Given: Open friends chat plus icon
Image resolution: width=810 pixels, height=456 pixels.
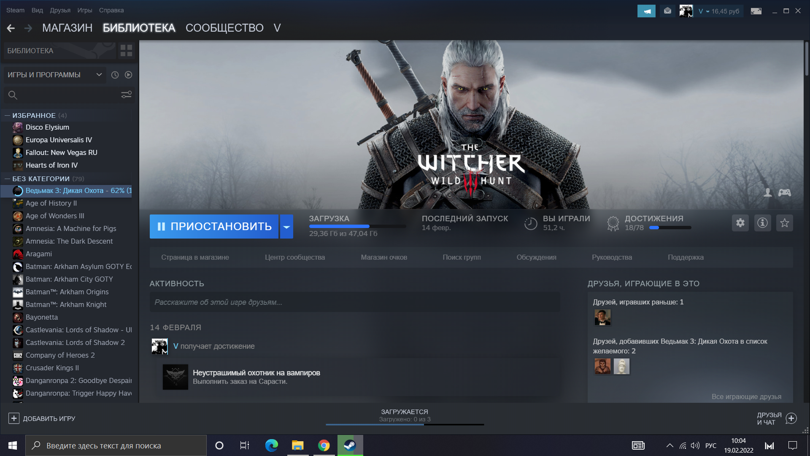Looking at the screenshot, I should [x=791, y=418].
